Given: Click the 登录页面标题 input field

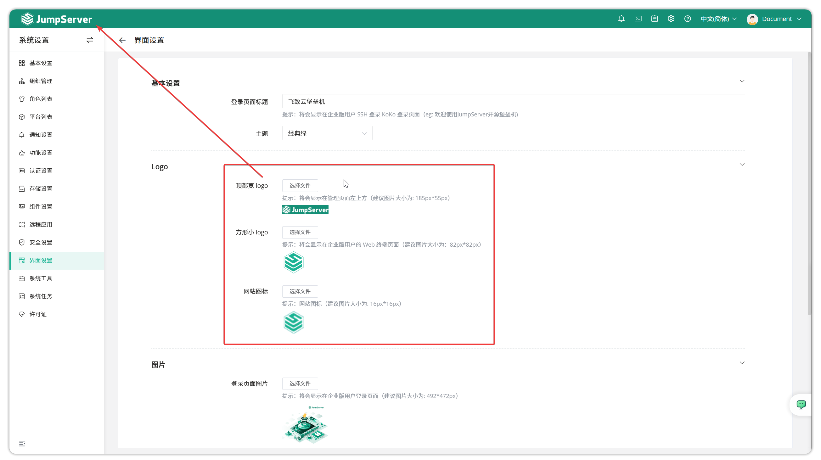Looking at the screenshot, I should point(513,101).
